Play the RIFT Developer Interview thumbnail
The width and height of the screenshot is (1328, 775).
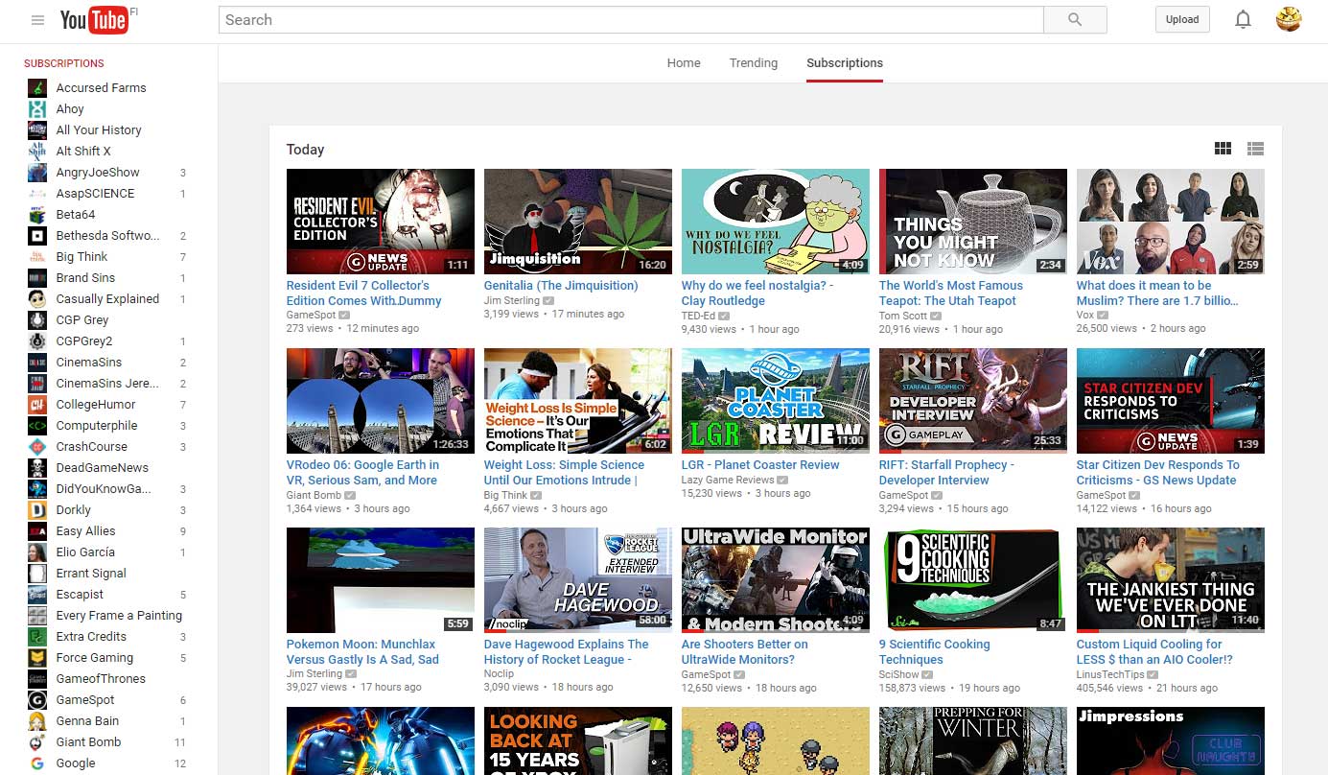click(x=973, y=401)
